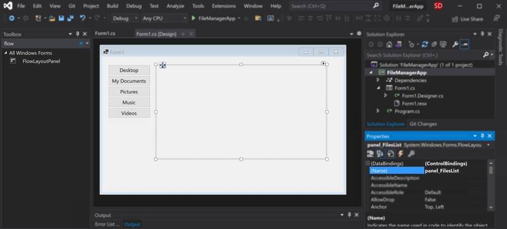The height and width of the screenshot is (229, 507).
Task: Click the Property Pages key icon
Action: point(411,153)
